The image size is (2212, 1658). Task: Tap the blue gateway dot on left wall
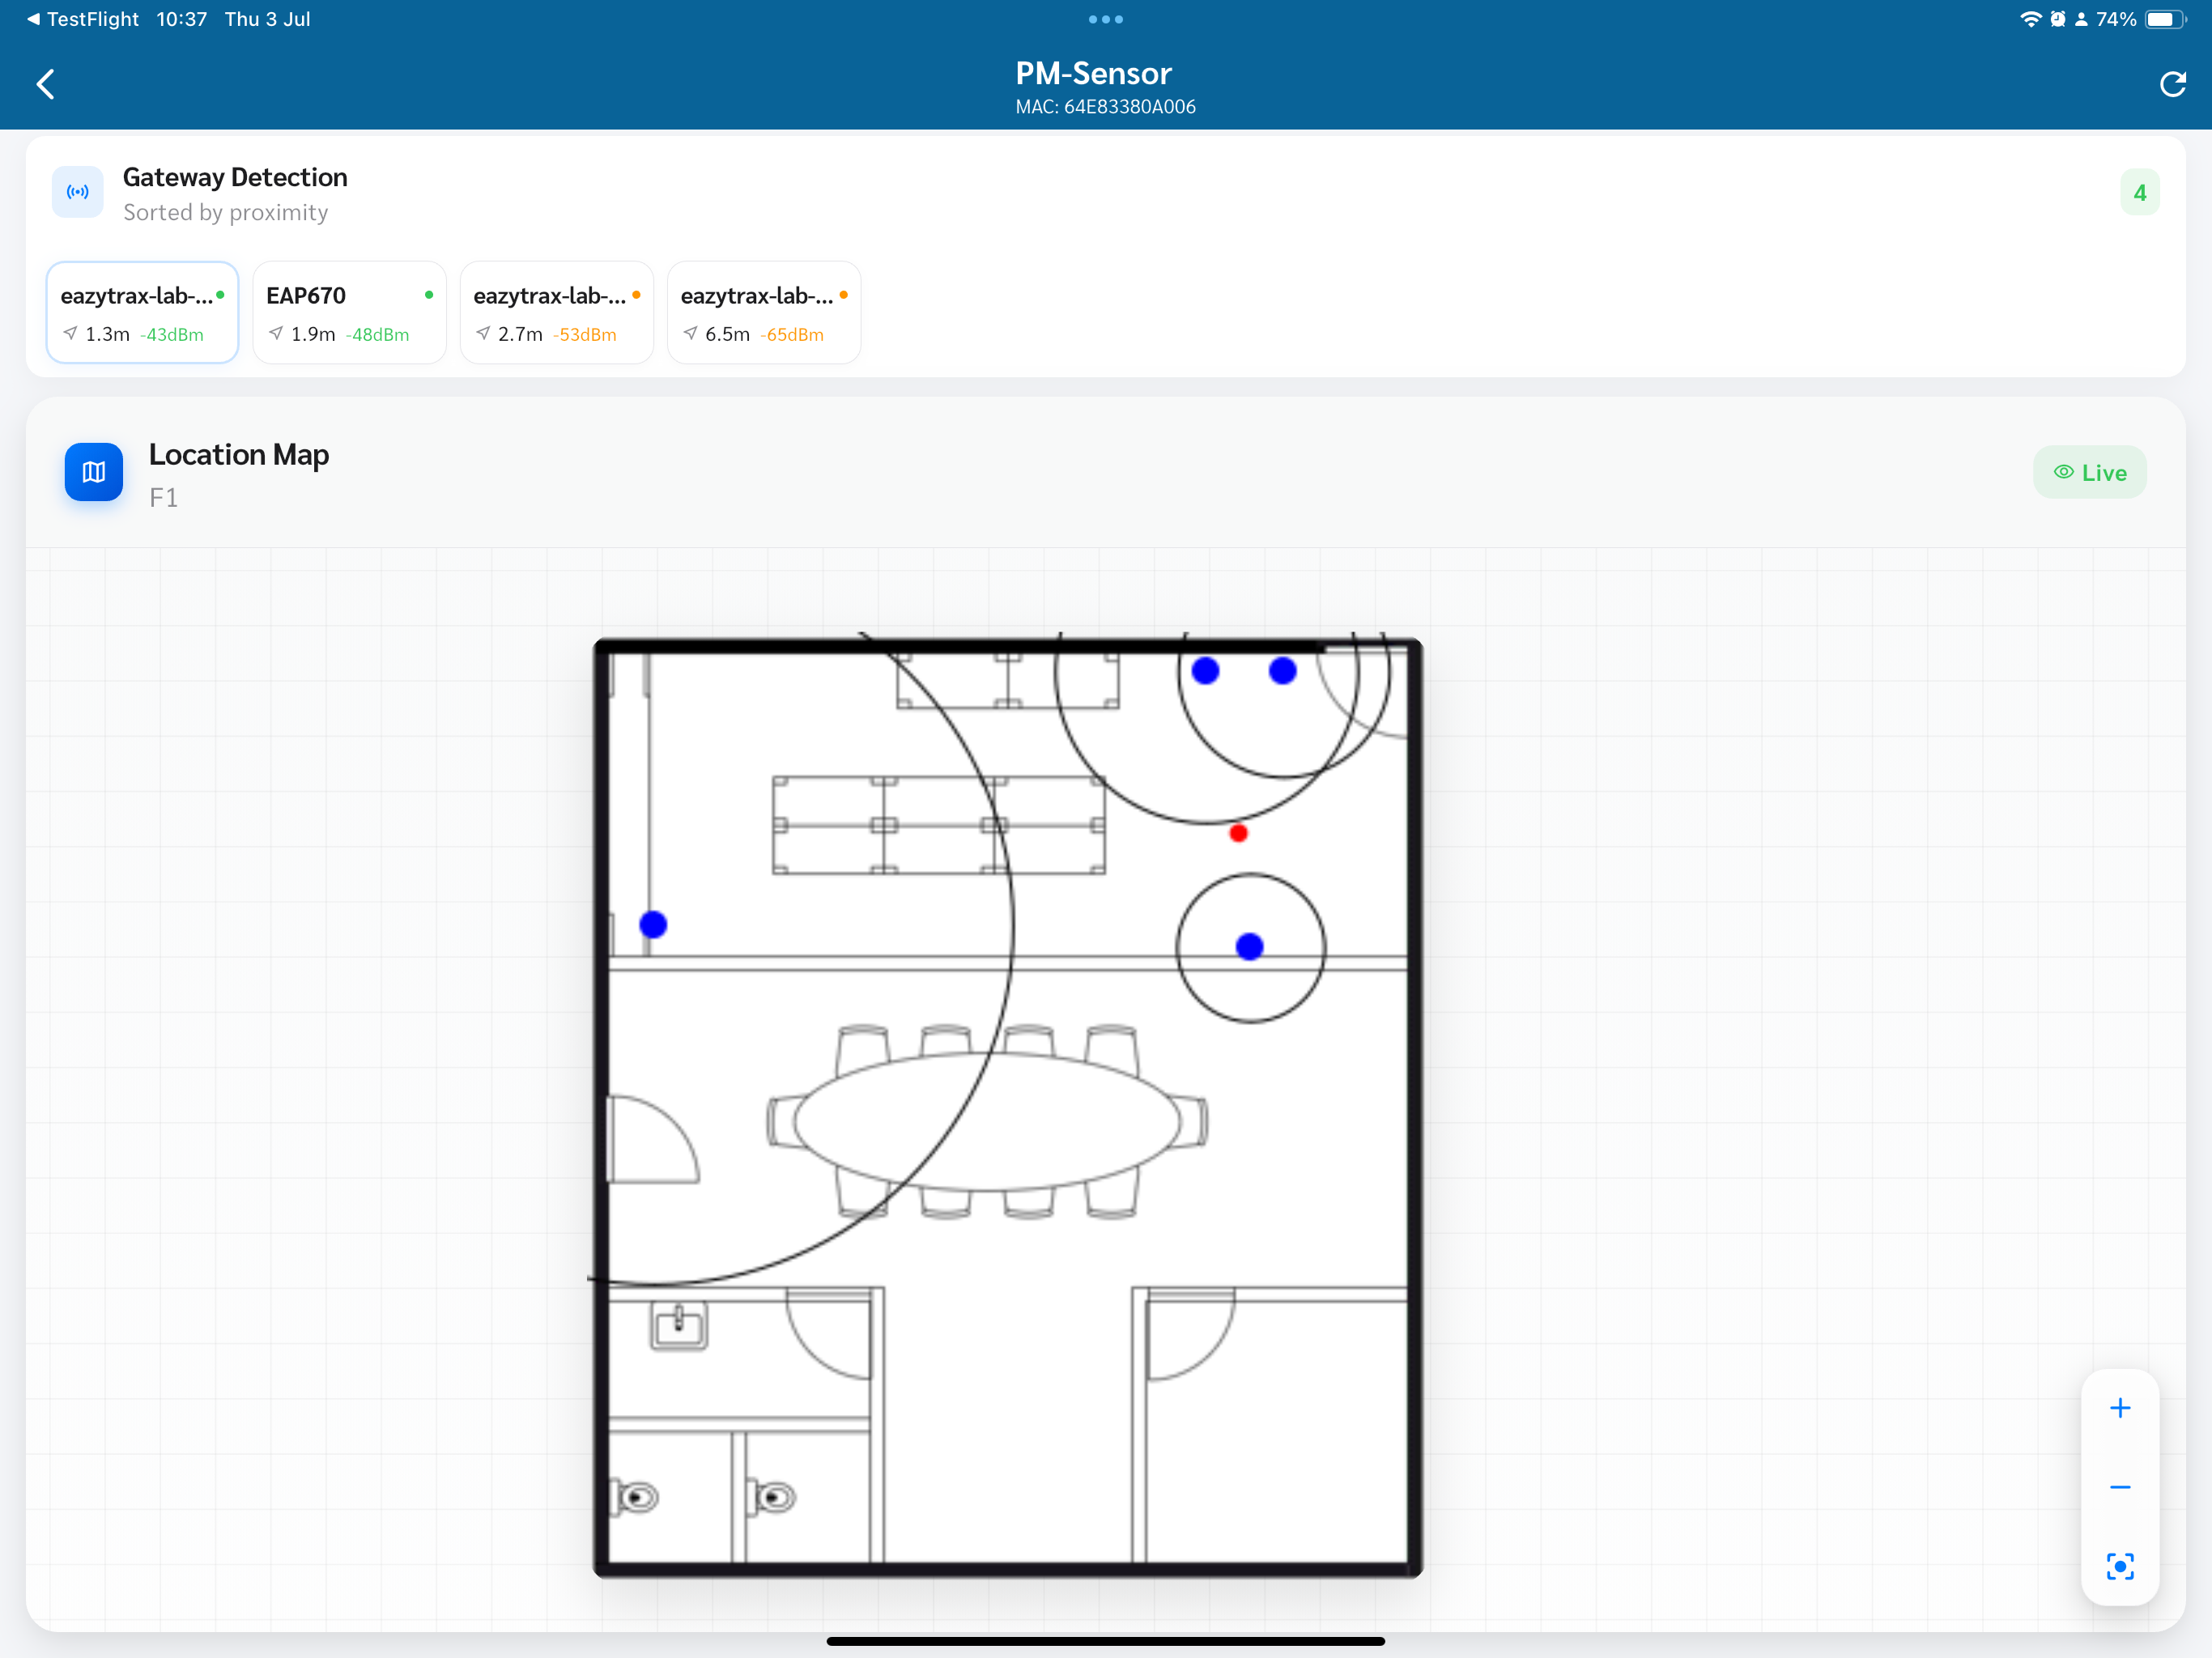(653, 925)
